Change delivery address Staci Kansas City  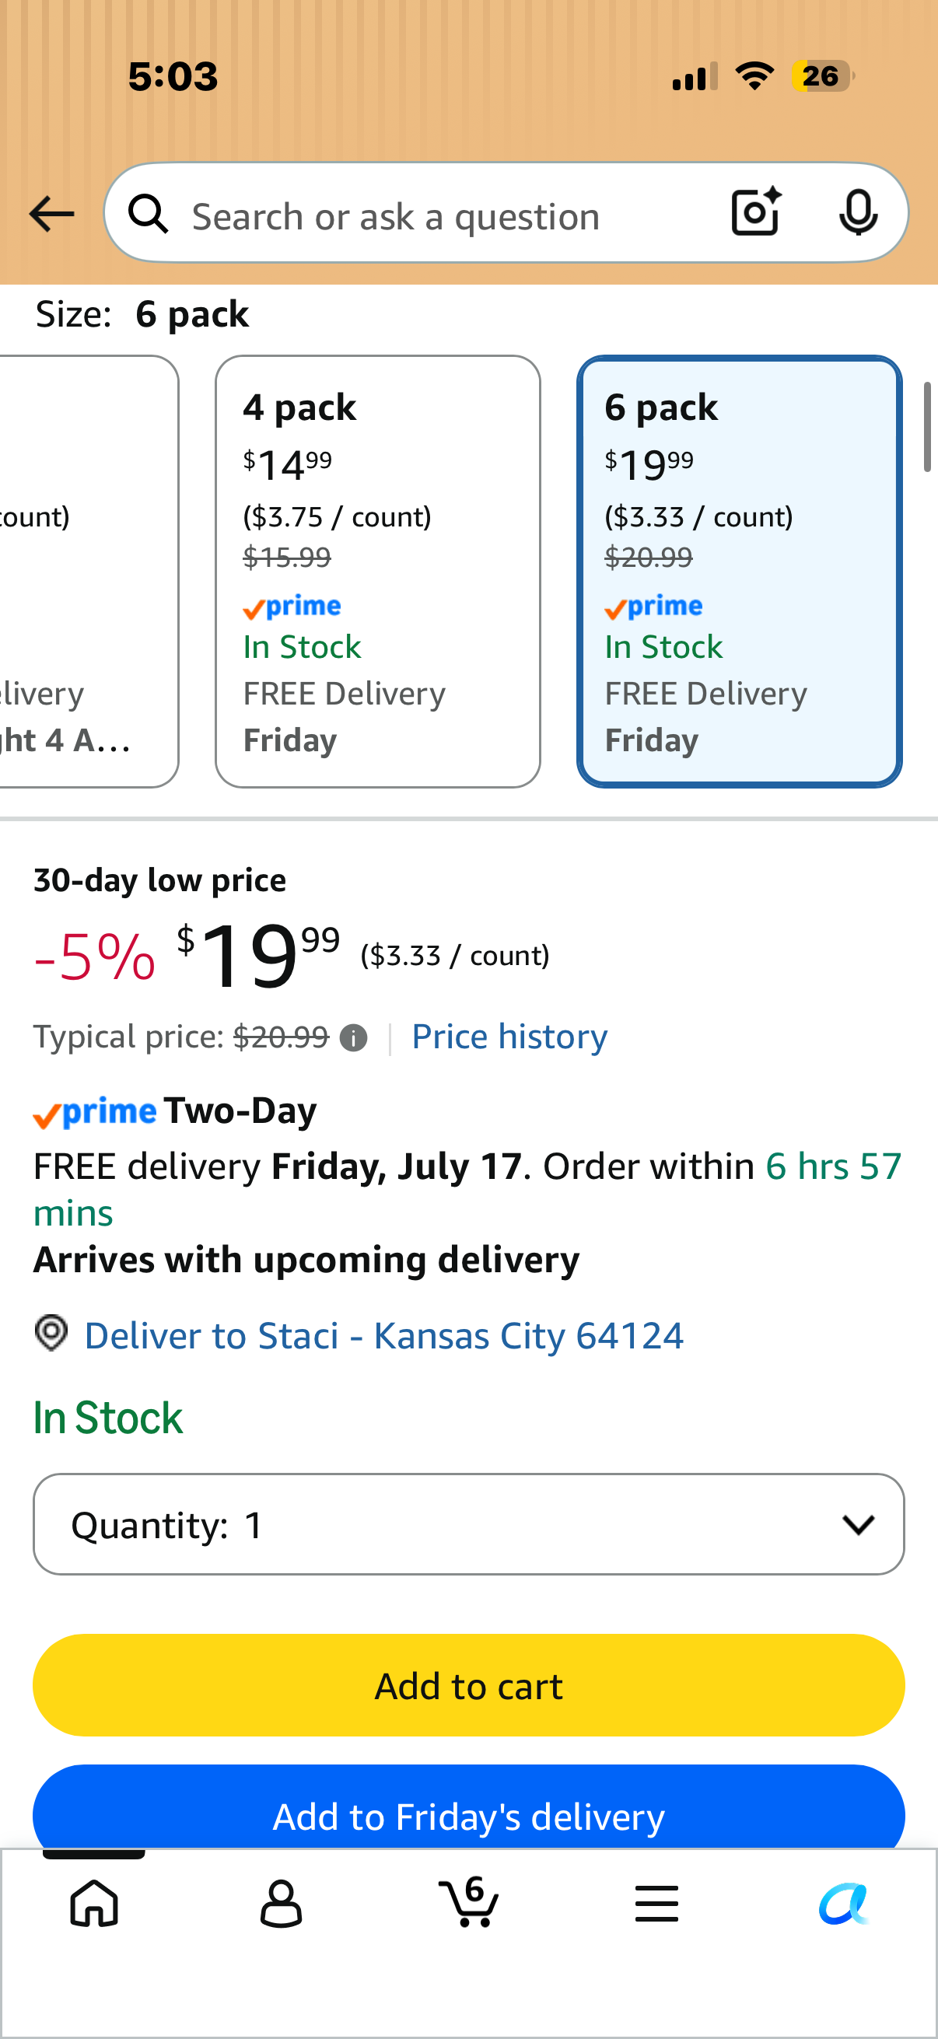(384, 1335)
